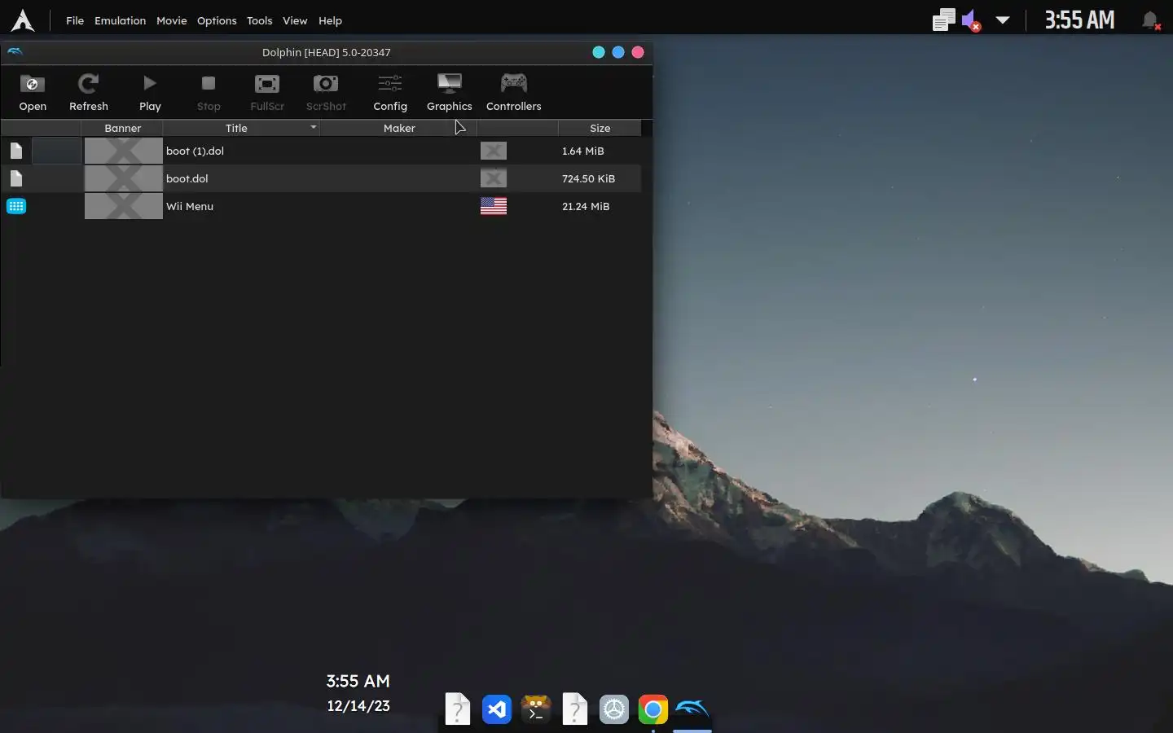Open the terminal app in the dock
This screenshot has width=1173, height=733.
(536, 709)
